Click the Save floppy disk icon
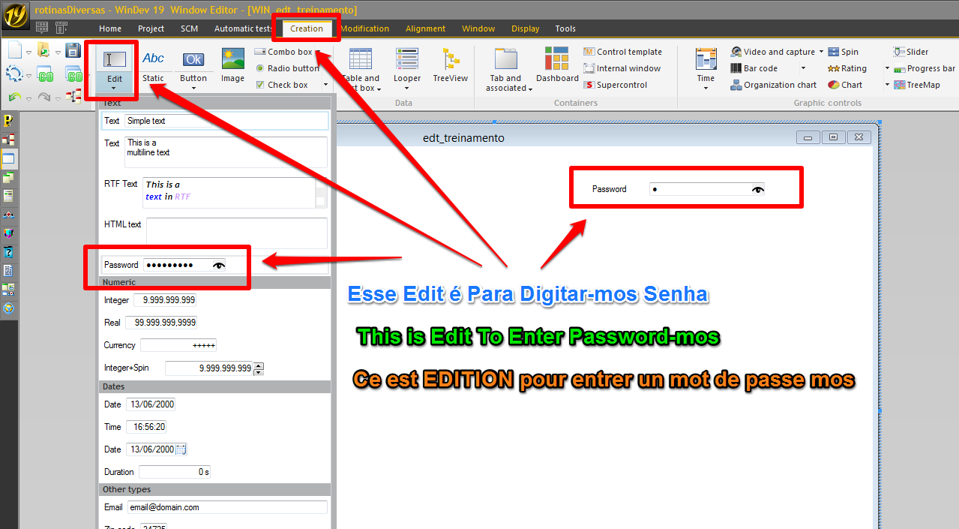Screen dimensions: 959x529 [73, 50]
